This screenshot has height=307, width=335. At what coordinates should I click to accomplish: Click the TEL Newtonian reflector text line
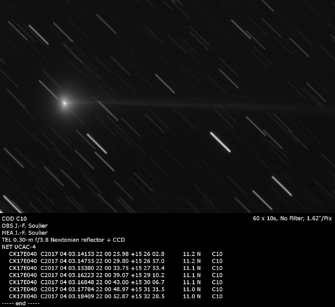click(63, 240)
